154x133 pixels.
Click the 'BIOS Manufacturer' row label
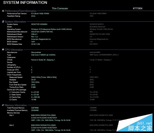(x=14, y=39)
